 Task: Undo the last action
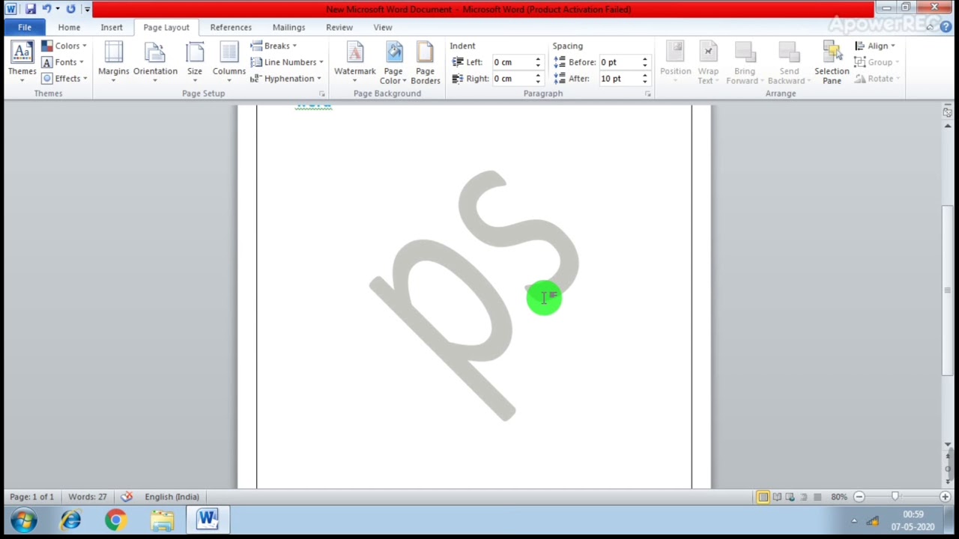coord(46,9)
